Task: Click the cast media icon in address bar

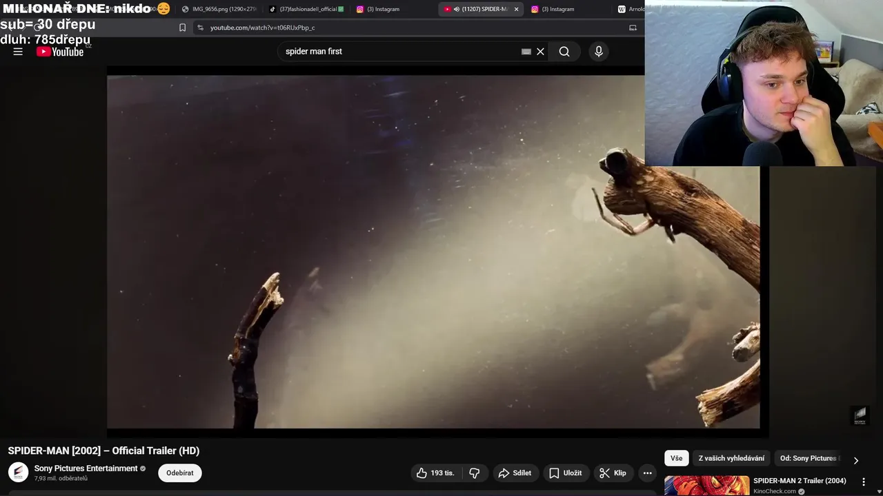Action: click(x=633, y=28)
